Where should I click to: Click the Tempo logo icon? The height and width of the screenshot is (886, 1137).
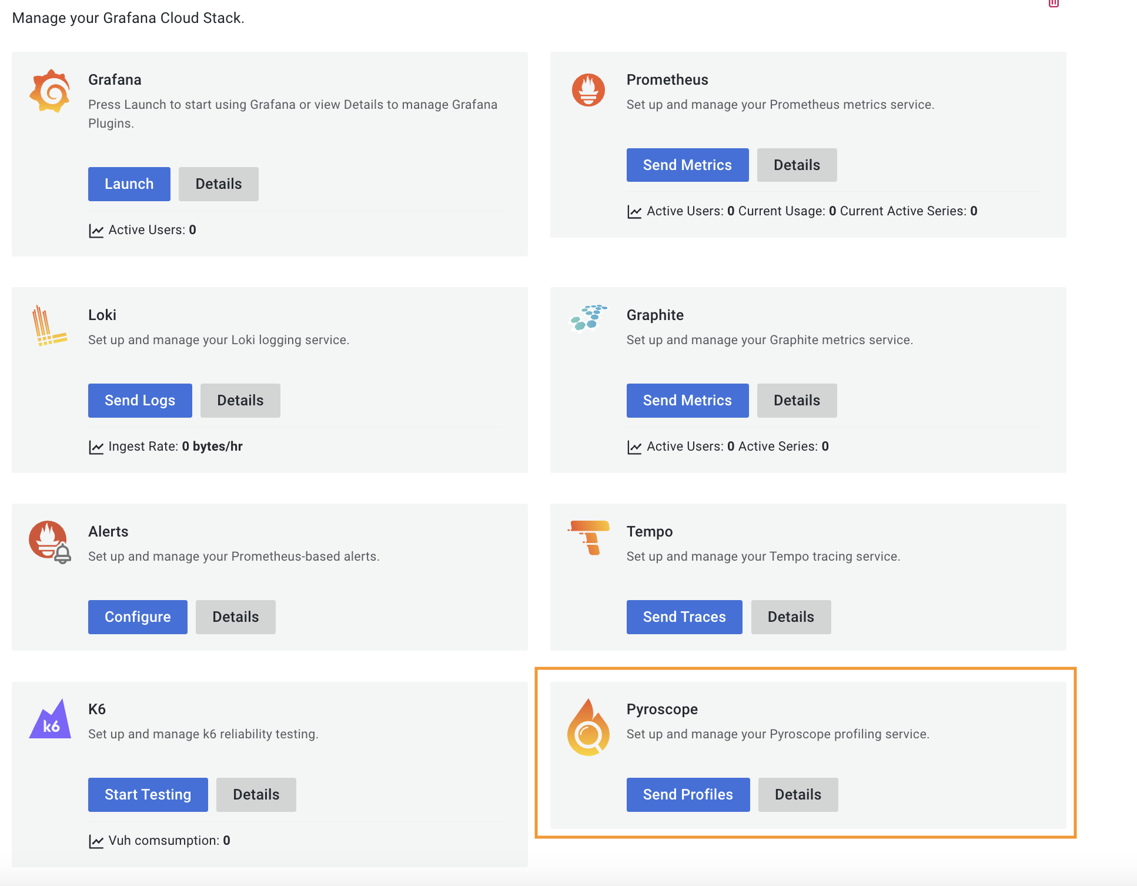[590, 537]
